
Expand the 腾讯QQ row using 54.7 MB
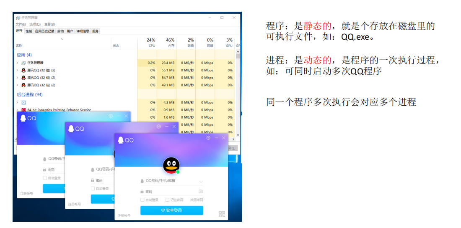point(17,78)
